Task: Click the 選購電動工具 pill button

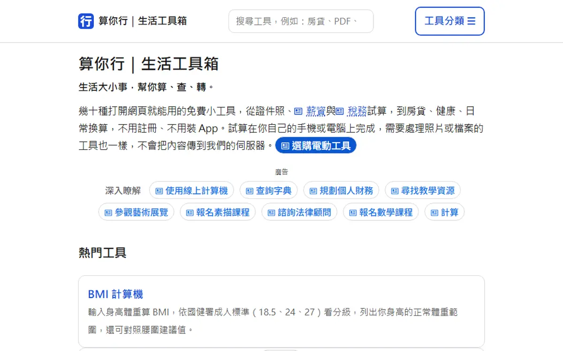Action: [x=316, y=146]
